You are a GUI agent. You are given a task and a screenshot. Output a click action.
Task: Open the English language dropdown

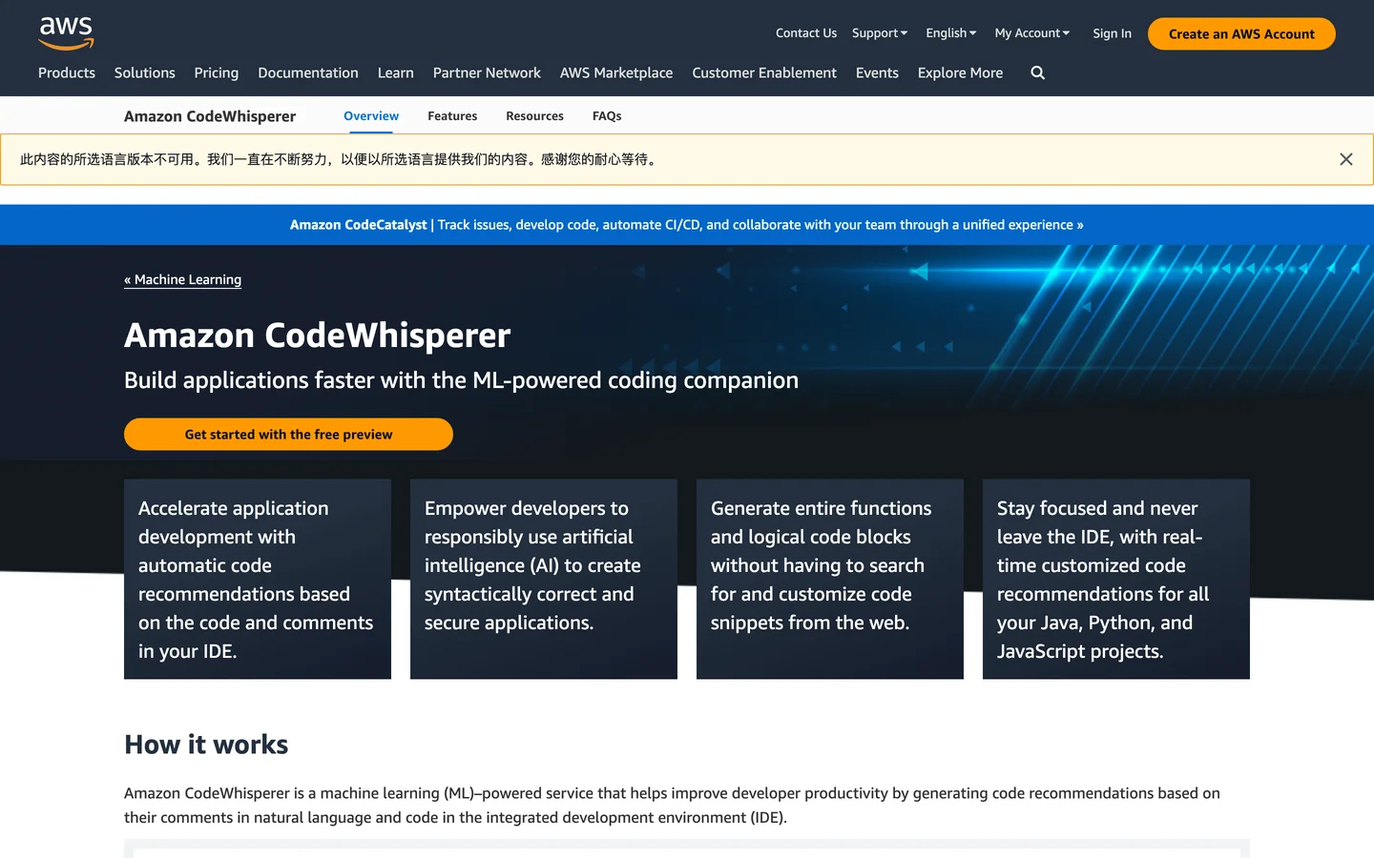[x=951, y=33]
